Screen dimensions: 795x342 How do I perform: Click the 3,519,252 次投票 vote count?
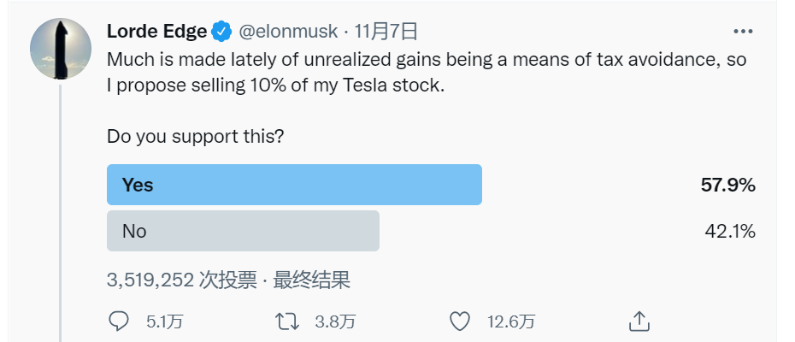coord(182,280)
